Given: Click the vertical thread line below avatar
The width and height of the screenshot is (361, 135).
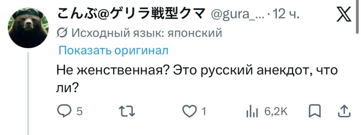Looking at the screenshot, I should tap(28, 92).
